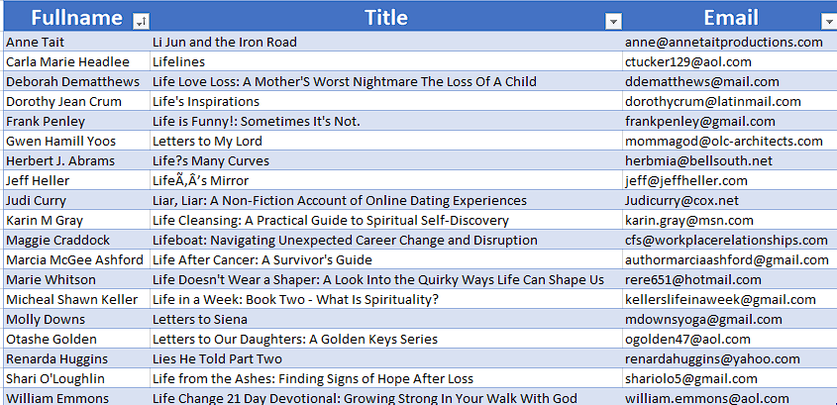Select the Email header cell
Image resolution: width=837 pixels, height=405 pixels.
pyautogui.click(x=730, y=17)
